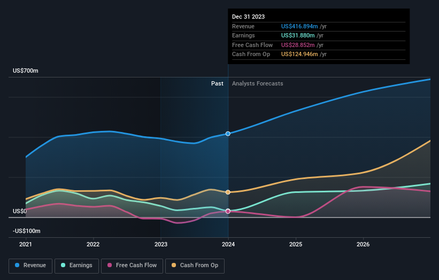Click the US$28.852m free cash flow value

tap(298, 45)
